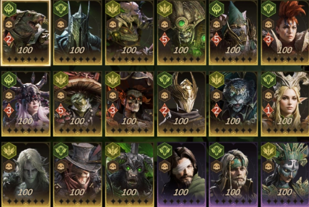Click faction emblem on mushroom-hat goblin card
The width and height of the screenshot is (309, 207).
(x=61, y=80)
